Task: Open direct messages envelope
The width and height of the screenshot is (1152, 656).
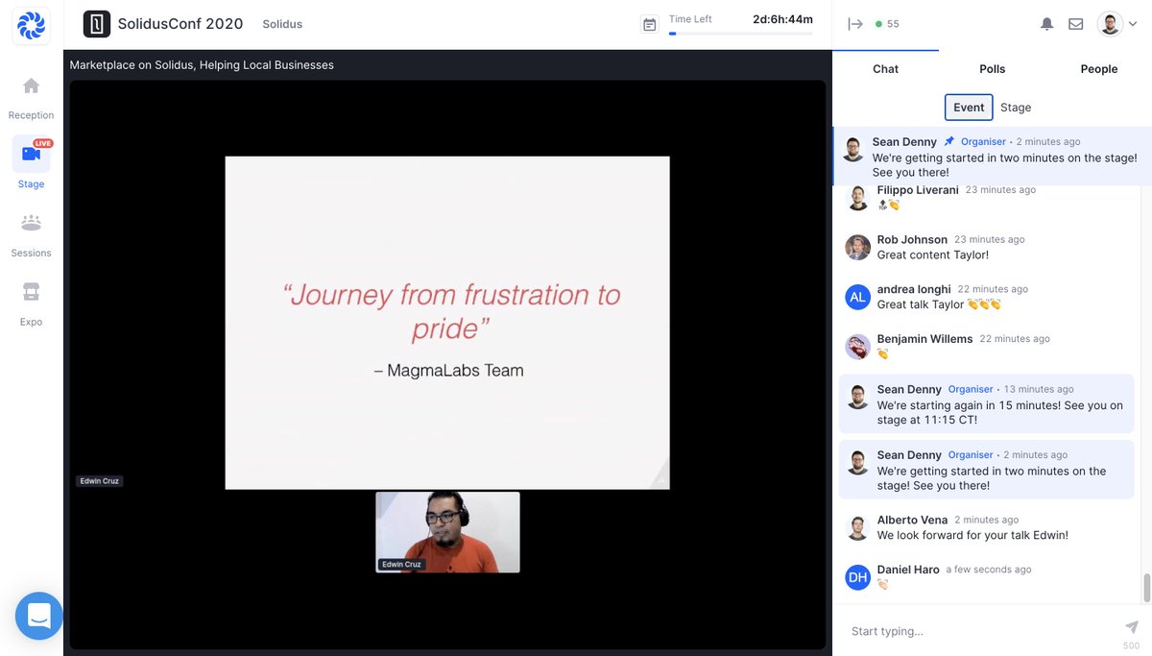Action: point(1076,24)
